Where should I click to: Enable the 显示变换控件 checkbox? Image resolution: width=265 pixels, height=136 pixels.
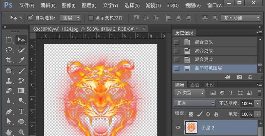(91, 18)
